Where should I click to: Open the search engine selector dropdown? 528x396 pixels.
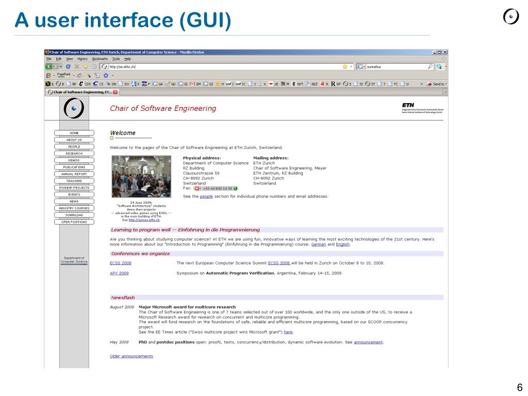(x=361, y=67)
